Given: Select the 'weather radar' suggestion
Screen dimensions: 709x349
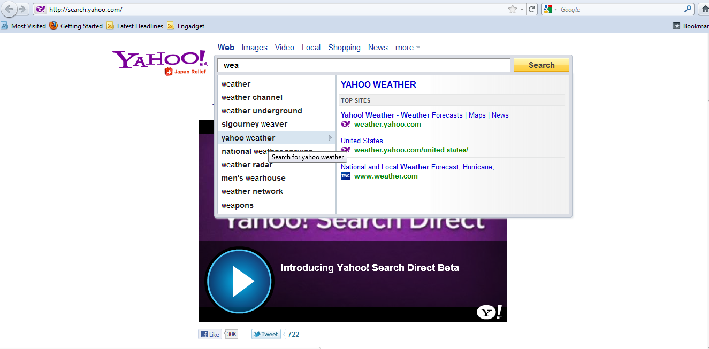Looking at the screenshot, I should 277,165.
